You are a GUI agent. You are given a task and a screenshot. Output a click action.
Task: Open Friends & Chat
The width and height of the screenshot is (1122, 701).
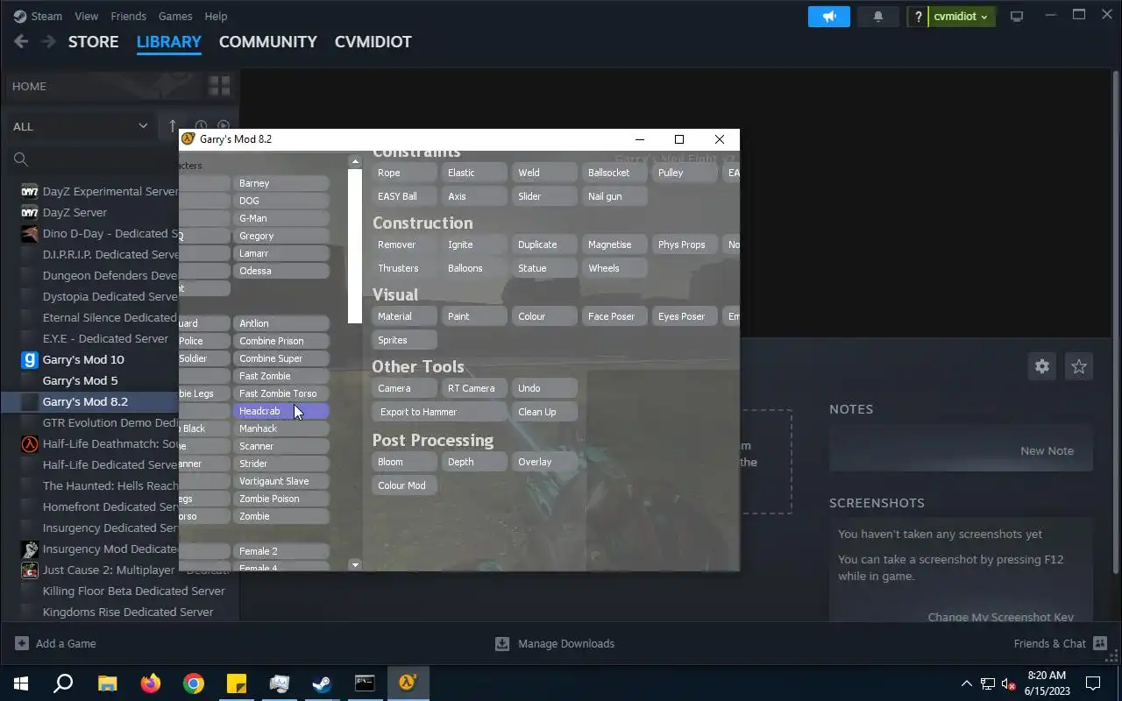tap(1061, 643)
